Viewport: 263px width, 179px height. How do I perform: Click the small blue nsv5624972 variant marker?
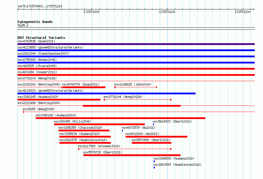tap(153, 124)
